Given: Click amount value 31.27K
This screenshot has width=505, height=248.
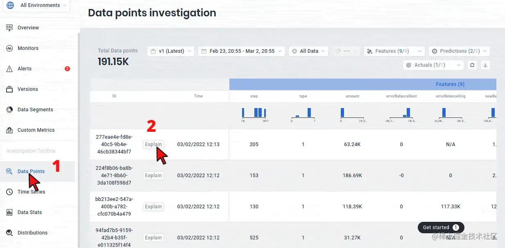Looking at the screenshot, I should tap(352, 238).
